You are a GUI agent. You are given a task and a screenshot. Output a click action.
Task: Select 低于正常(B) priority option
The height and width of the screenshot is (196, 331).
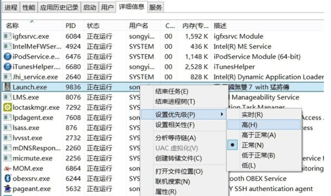pos(258,155)
